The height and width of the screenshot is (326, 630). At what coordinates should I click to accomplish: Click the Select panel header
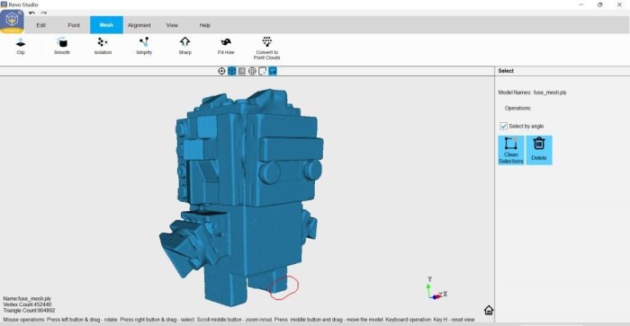(x=506, y=71)
